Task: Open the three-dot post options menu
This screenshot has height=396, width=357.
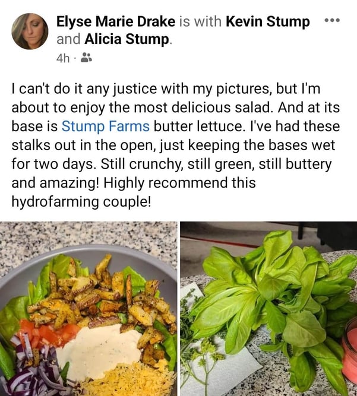Action: 332,20
